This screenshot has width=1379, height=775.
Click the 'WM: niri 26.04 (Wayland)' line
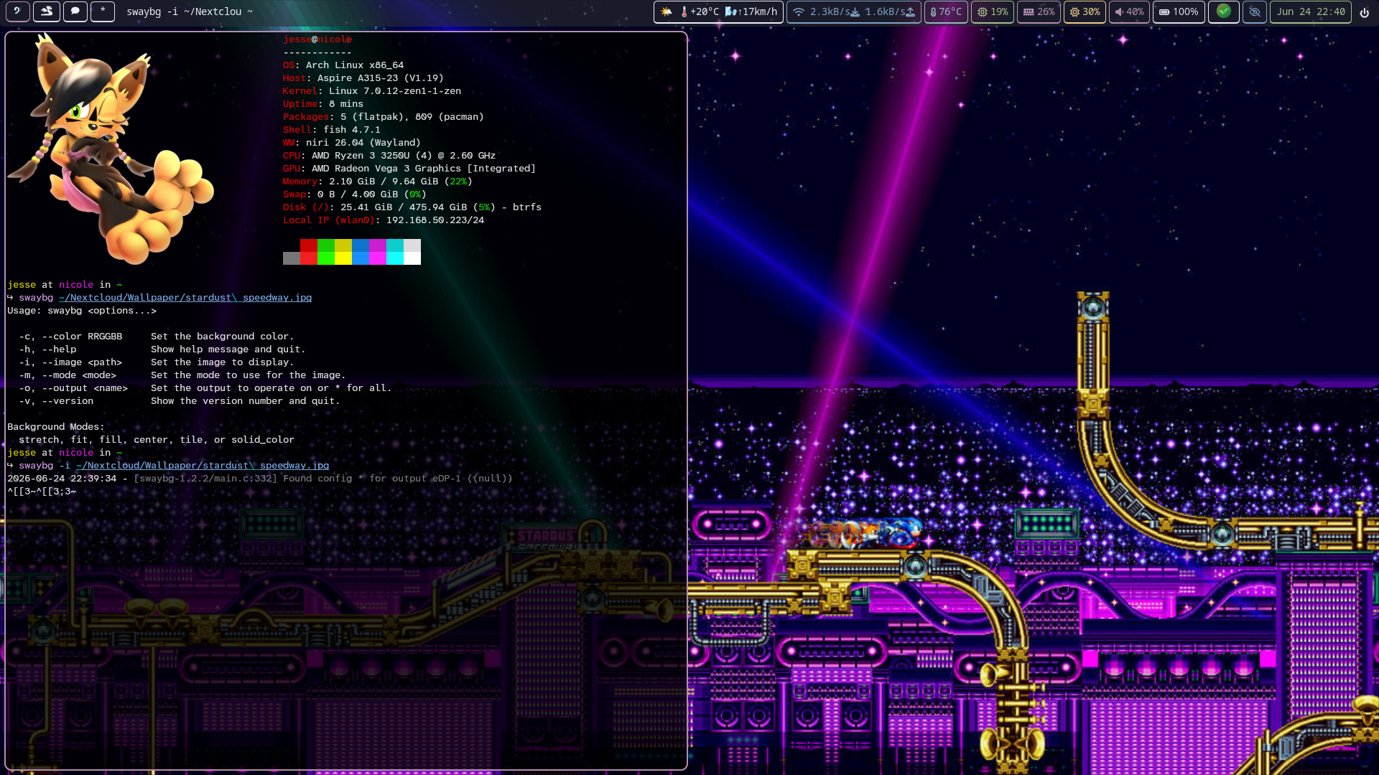coord(352,143)
